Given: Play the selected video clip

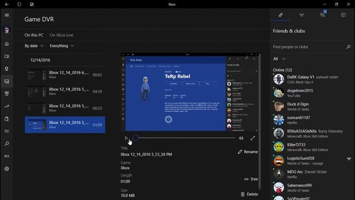Looking at the screenshot, I should (x=126, y=138).
